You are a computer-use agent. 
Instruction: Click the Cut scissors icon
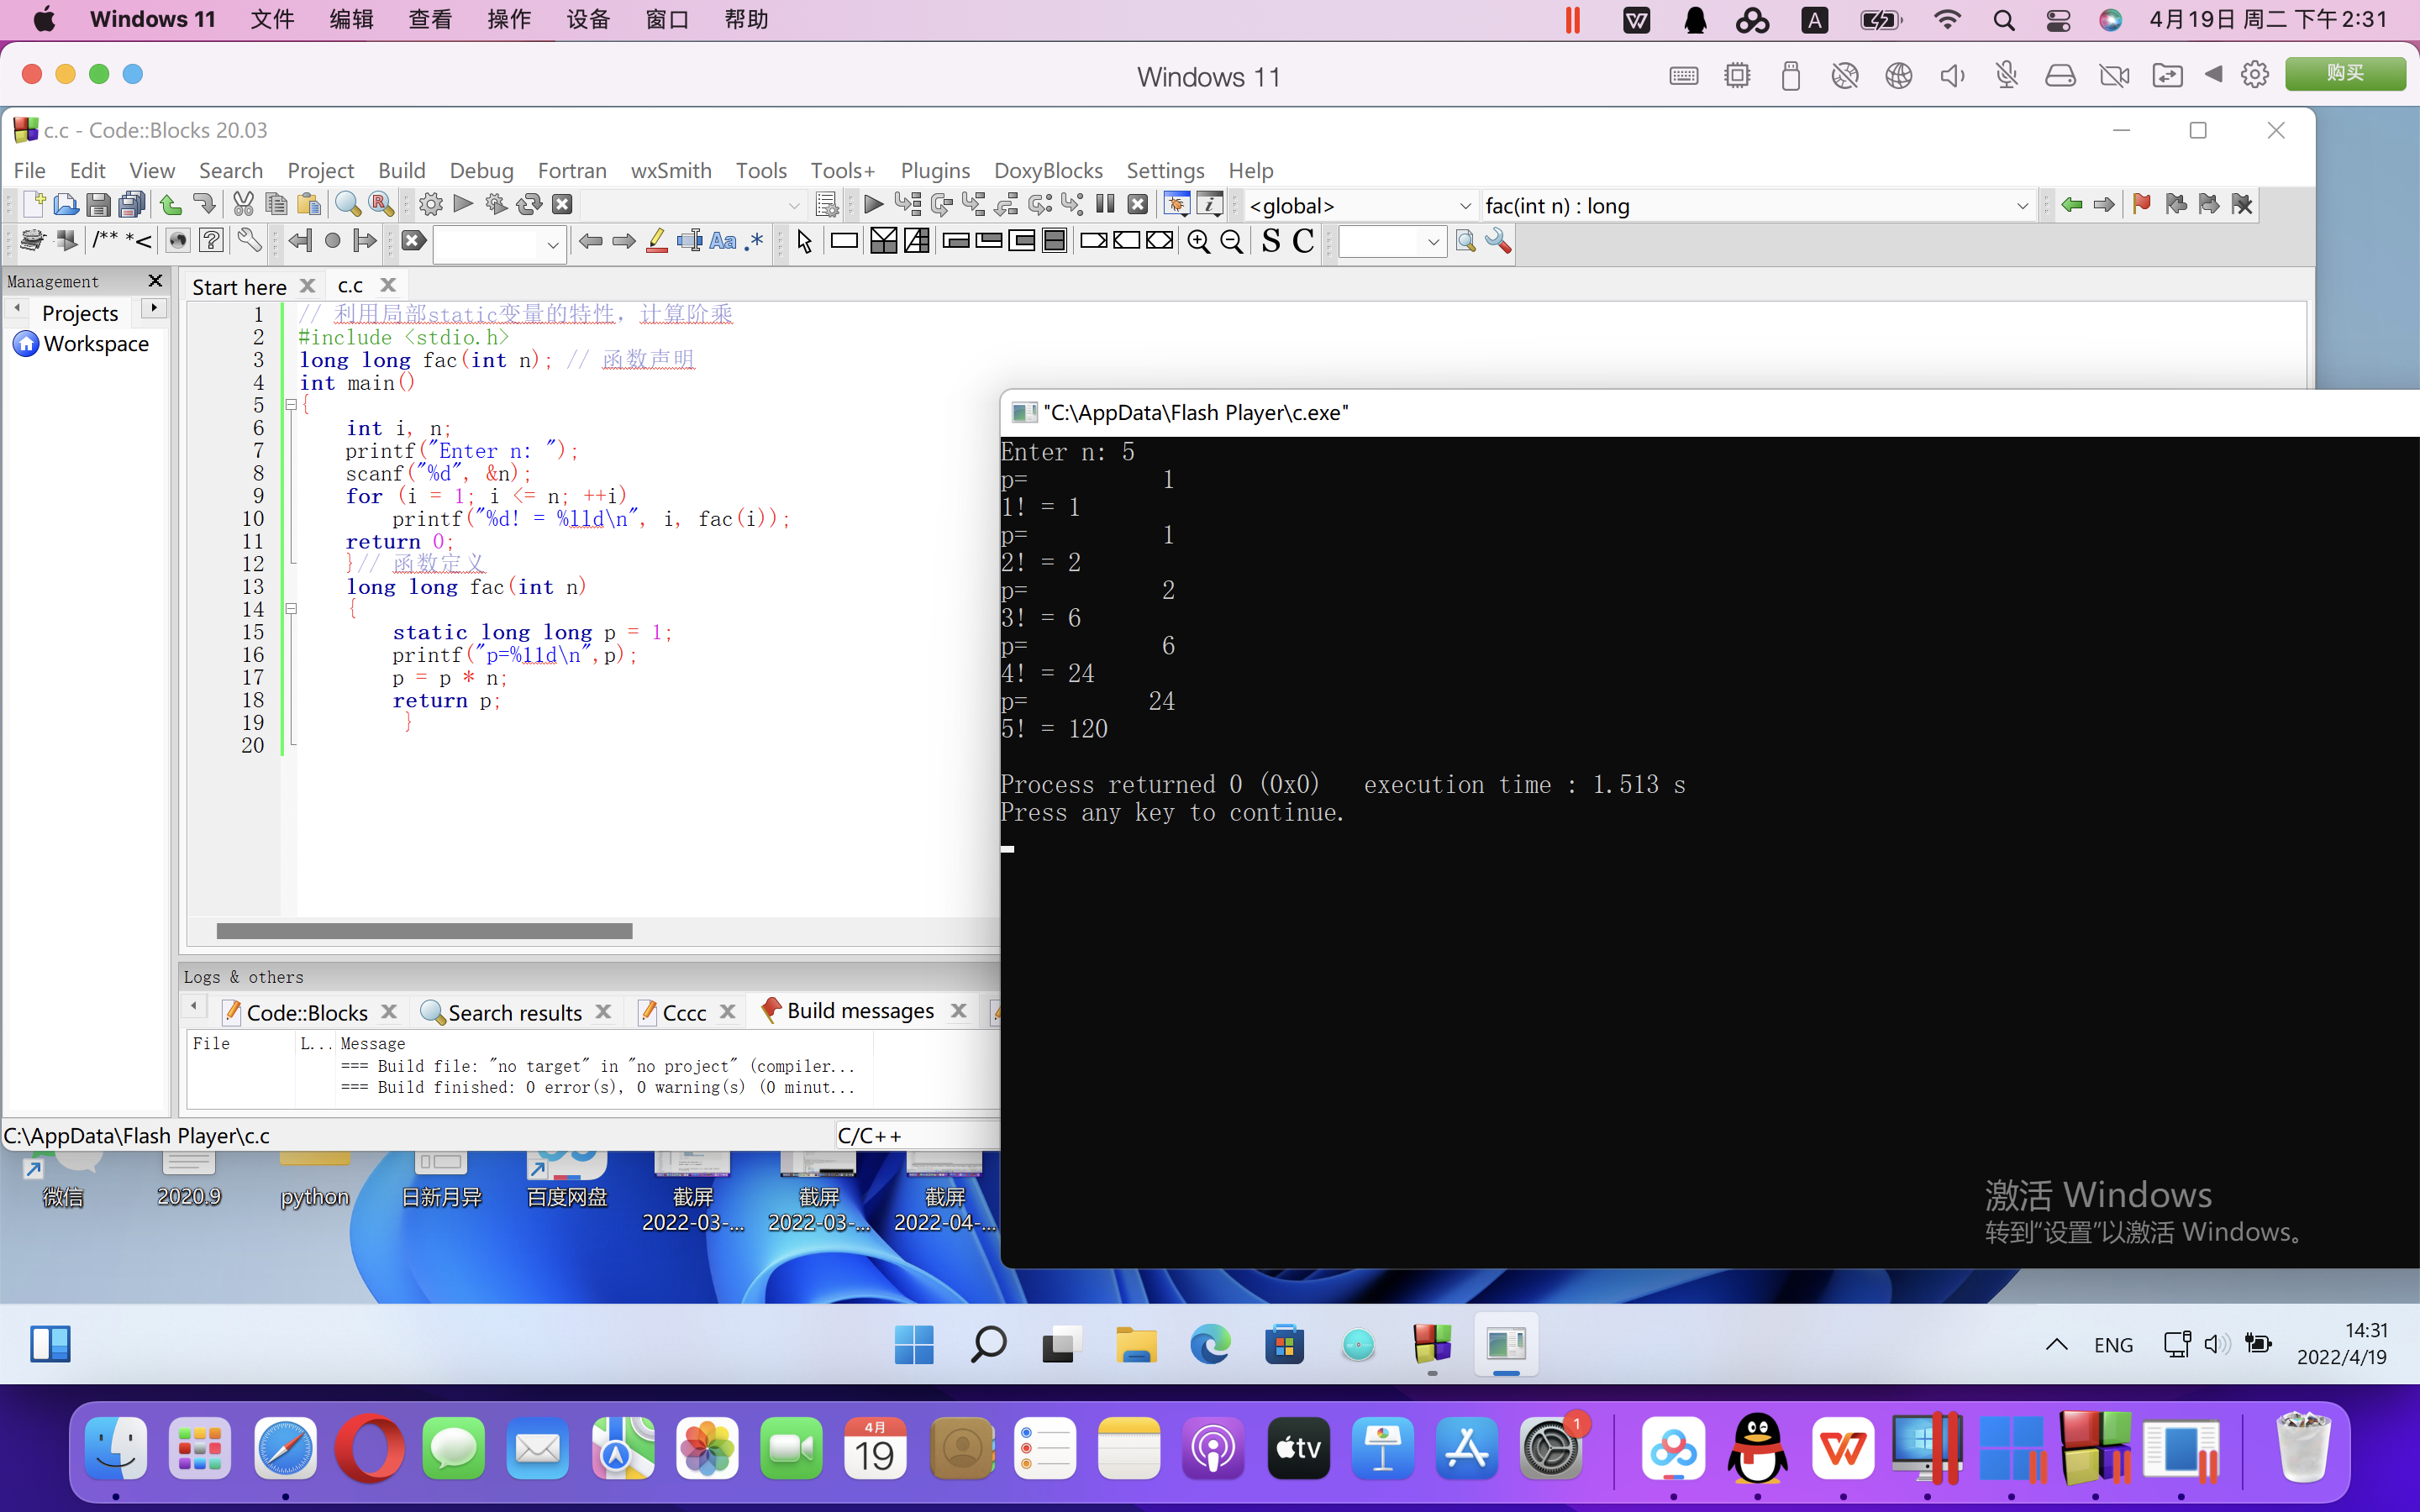point(243,205)
